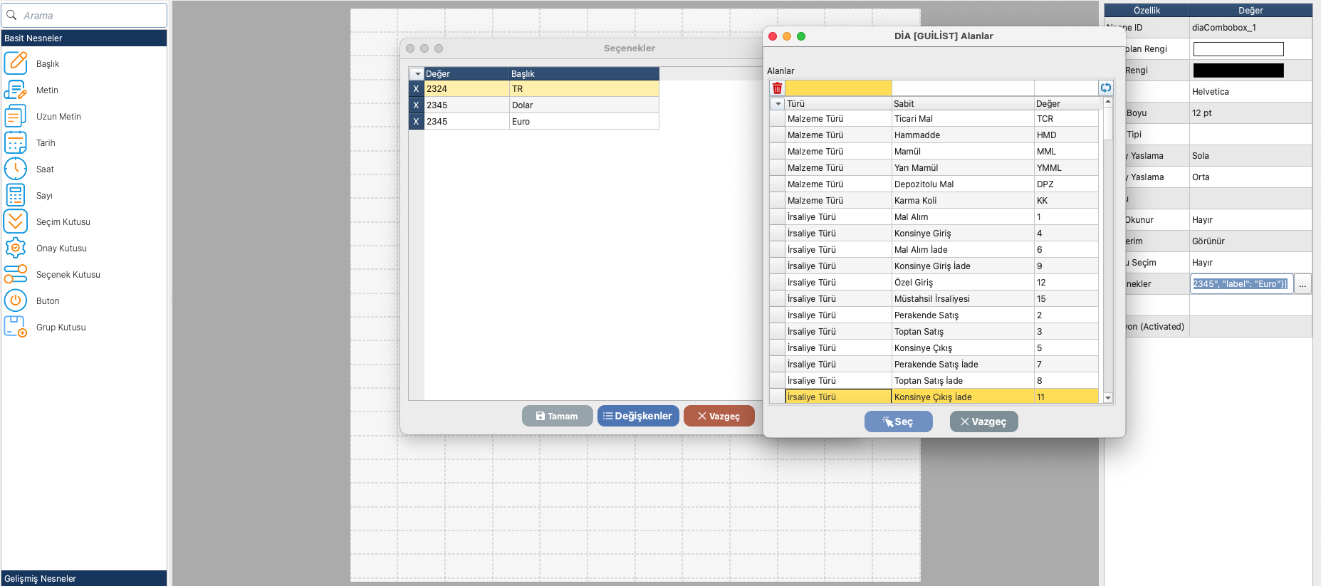Click the X beside the Euro row
Viewport: 1321px width, 586px height.
click(417, 122)
